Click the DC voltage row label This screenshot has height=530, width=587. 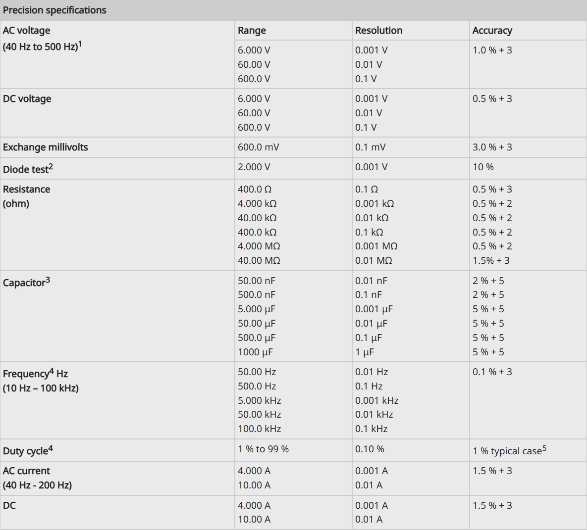[27, 99]
